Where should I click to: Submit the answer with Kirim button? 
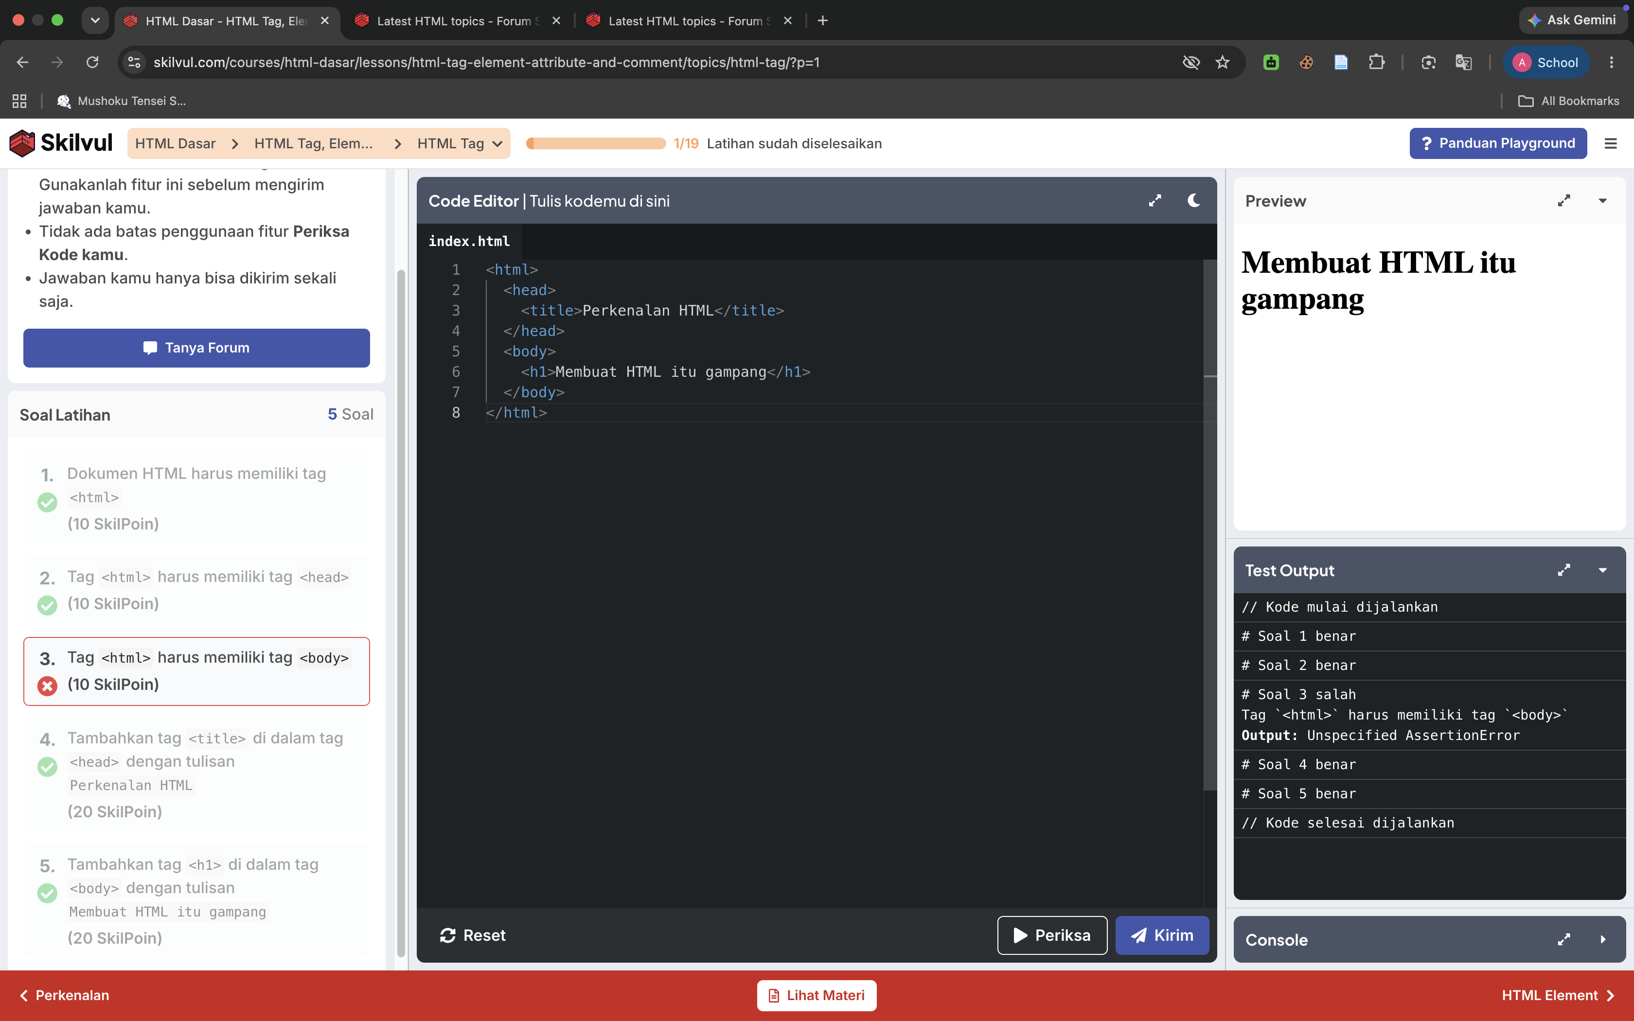[x=1162, y=934]
